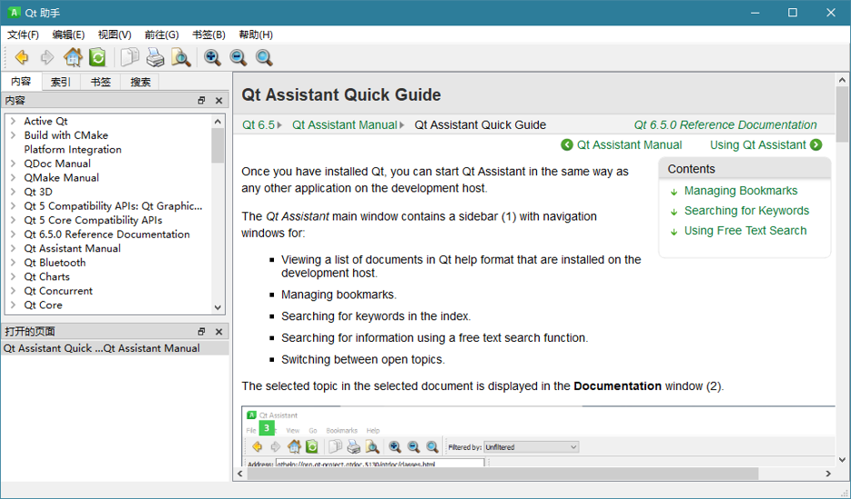The width and height of the screenshot is (851, 499).
Task: Jump to Managing Bookmarks section
Action: pos(741,191)
